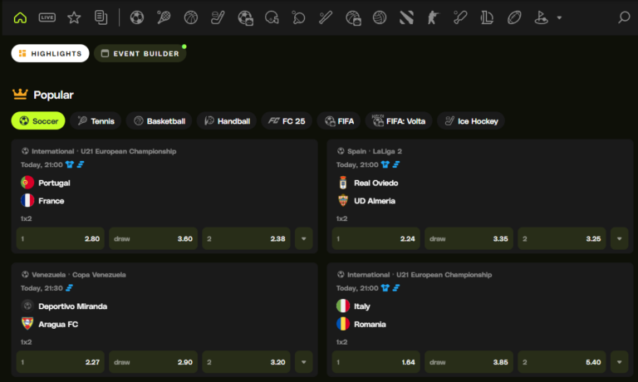Open the bet history documents icon
The image size is (638, 382).
tap(101, 17)
